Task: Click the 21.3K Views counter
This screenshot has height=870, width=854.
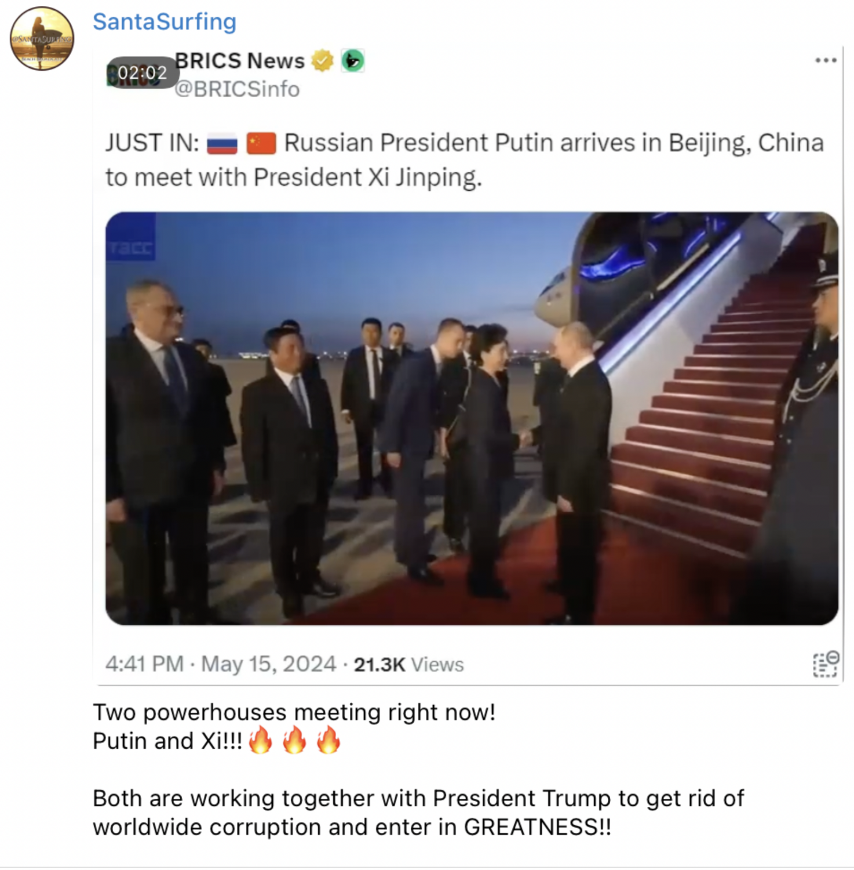Action: pyautogui.click(x=408, y=665)
